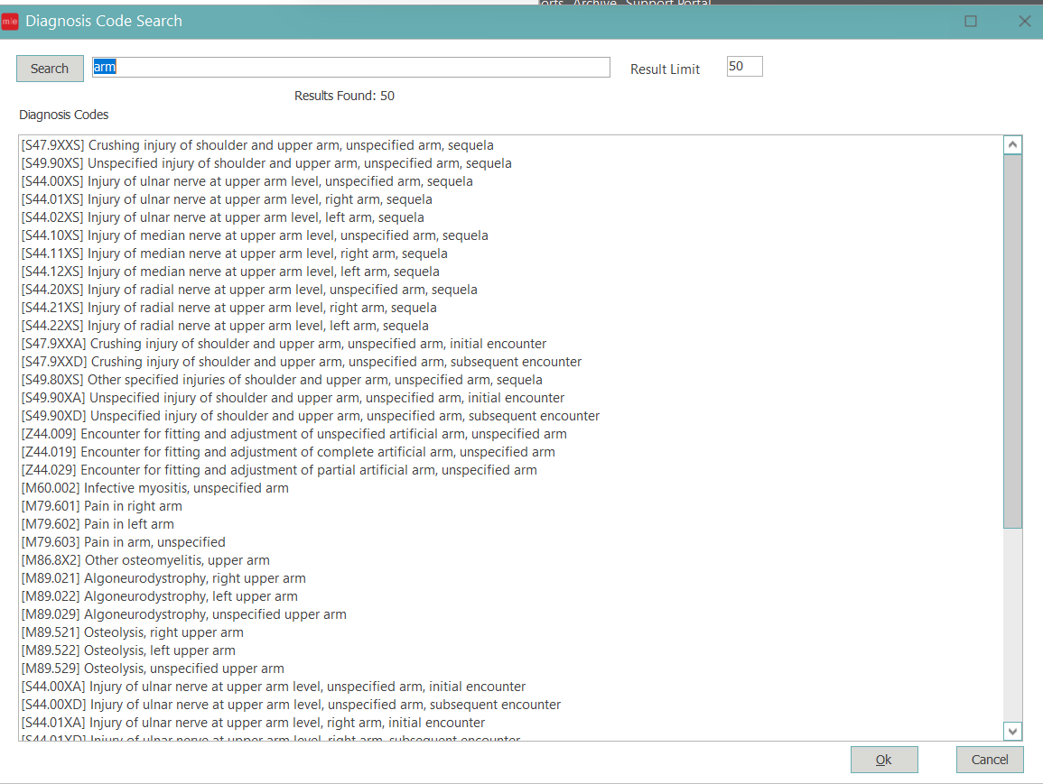Select M86.8X2 Other osteomyelitis, upper arm
The image size is (1043, 784).
point(145,560)
